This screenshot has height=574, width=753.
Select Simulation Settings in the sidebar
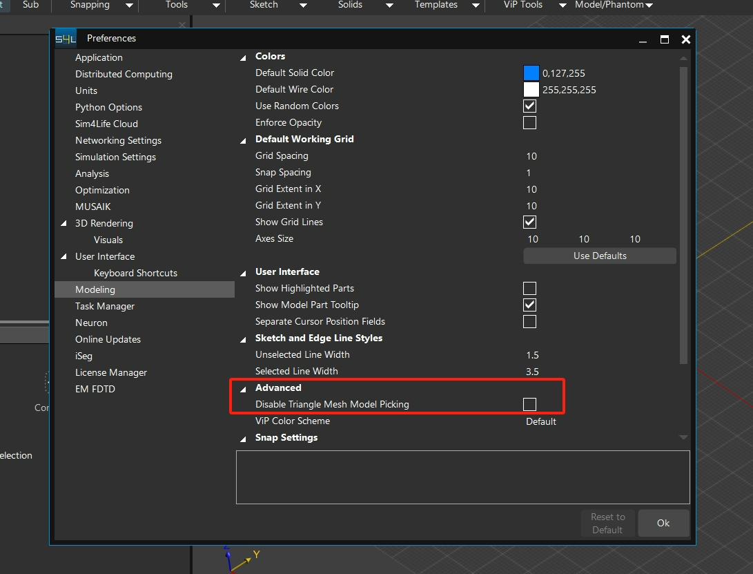115,157
